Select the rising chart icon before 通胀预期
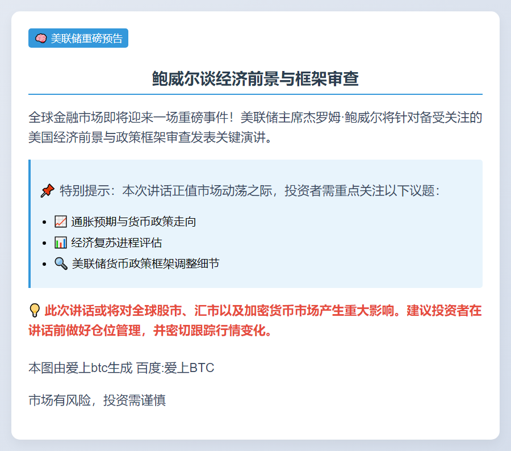This screenshot has width=511, height=451. click(x=60, y=222)
